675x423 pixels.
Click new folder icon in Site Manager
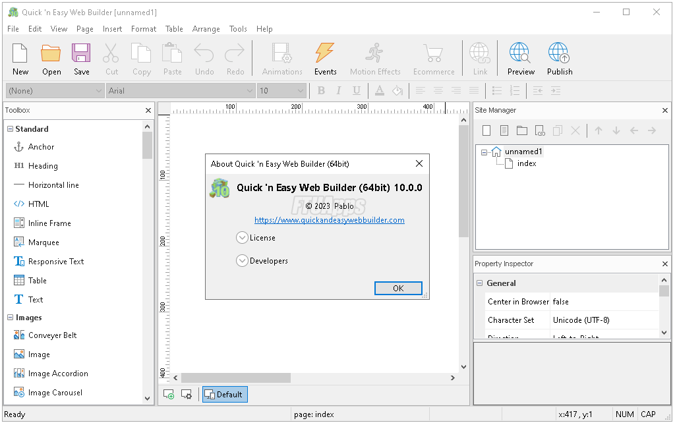tap(522, 130)
